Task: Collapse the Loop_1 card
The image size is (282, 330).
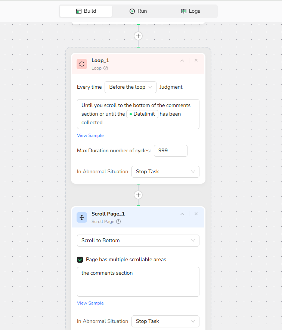Action: (182, 61)
